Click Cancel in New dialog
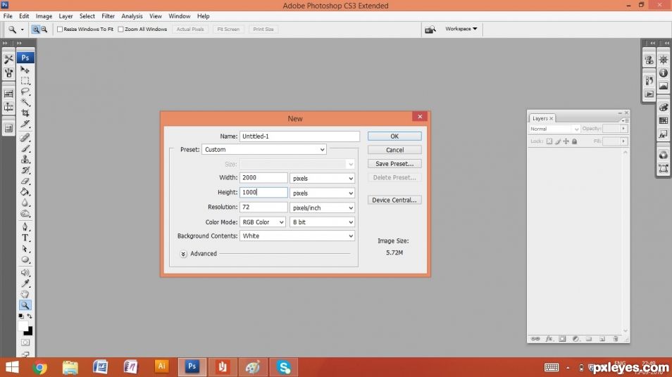This screenshot has width=672, height=377. tap(394, 150)
